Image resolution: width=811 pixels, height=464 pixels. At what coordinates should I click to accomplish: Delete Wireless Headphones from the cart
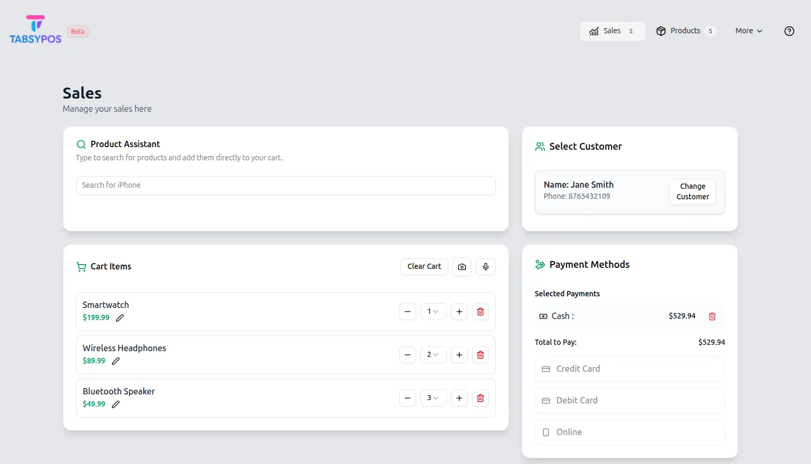coord(480,355)
